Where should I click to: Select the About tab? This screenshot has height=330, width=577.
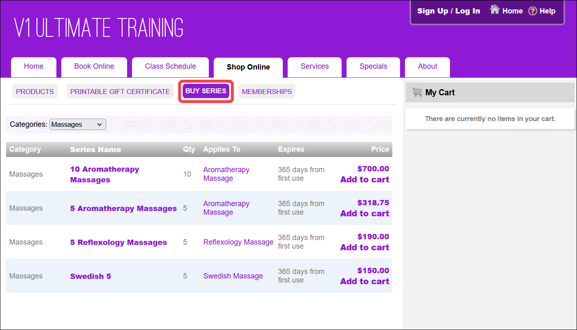click(427, 67)
